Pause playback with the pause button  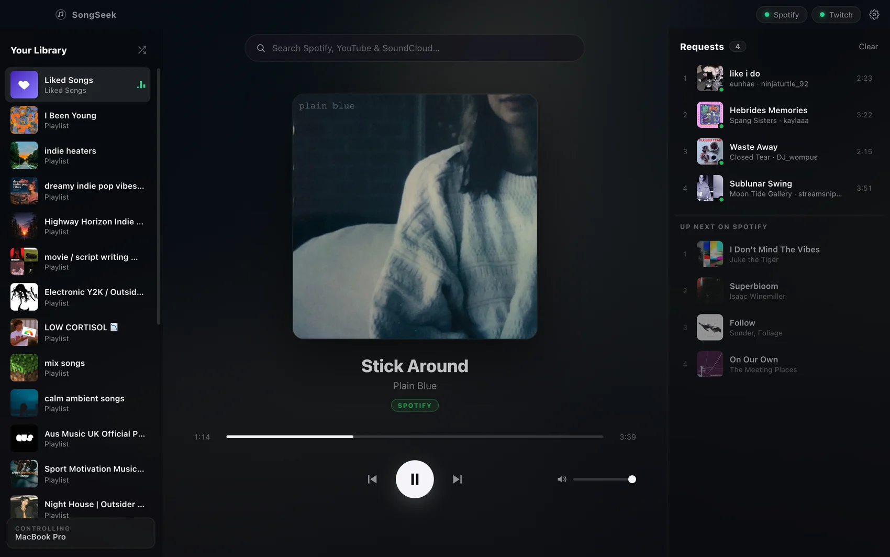click(x=415, y=479)
